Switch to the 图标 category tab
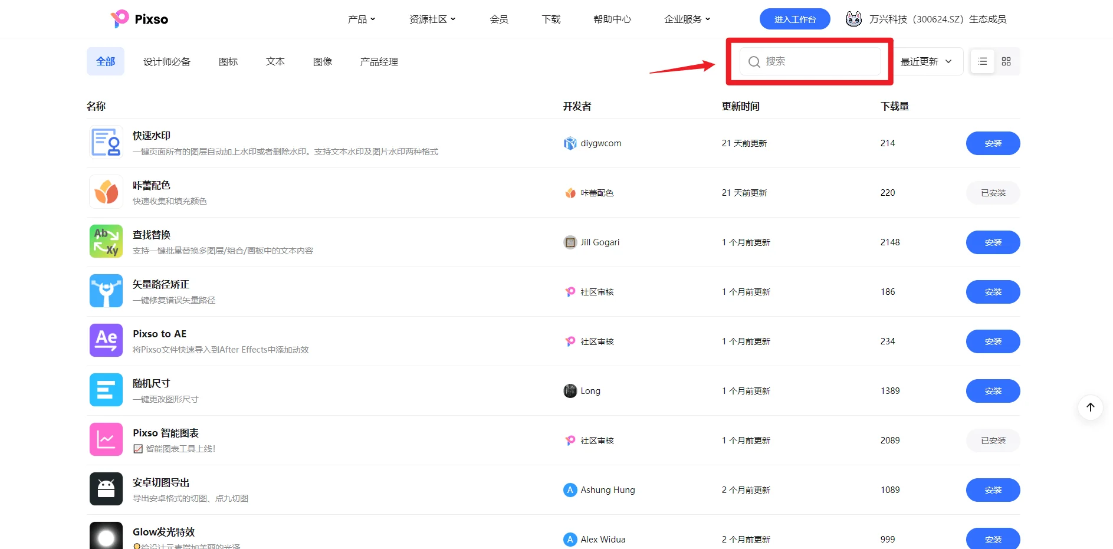1113x549 pixels. click(x=228, y=61)
